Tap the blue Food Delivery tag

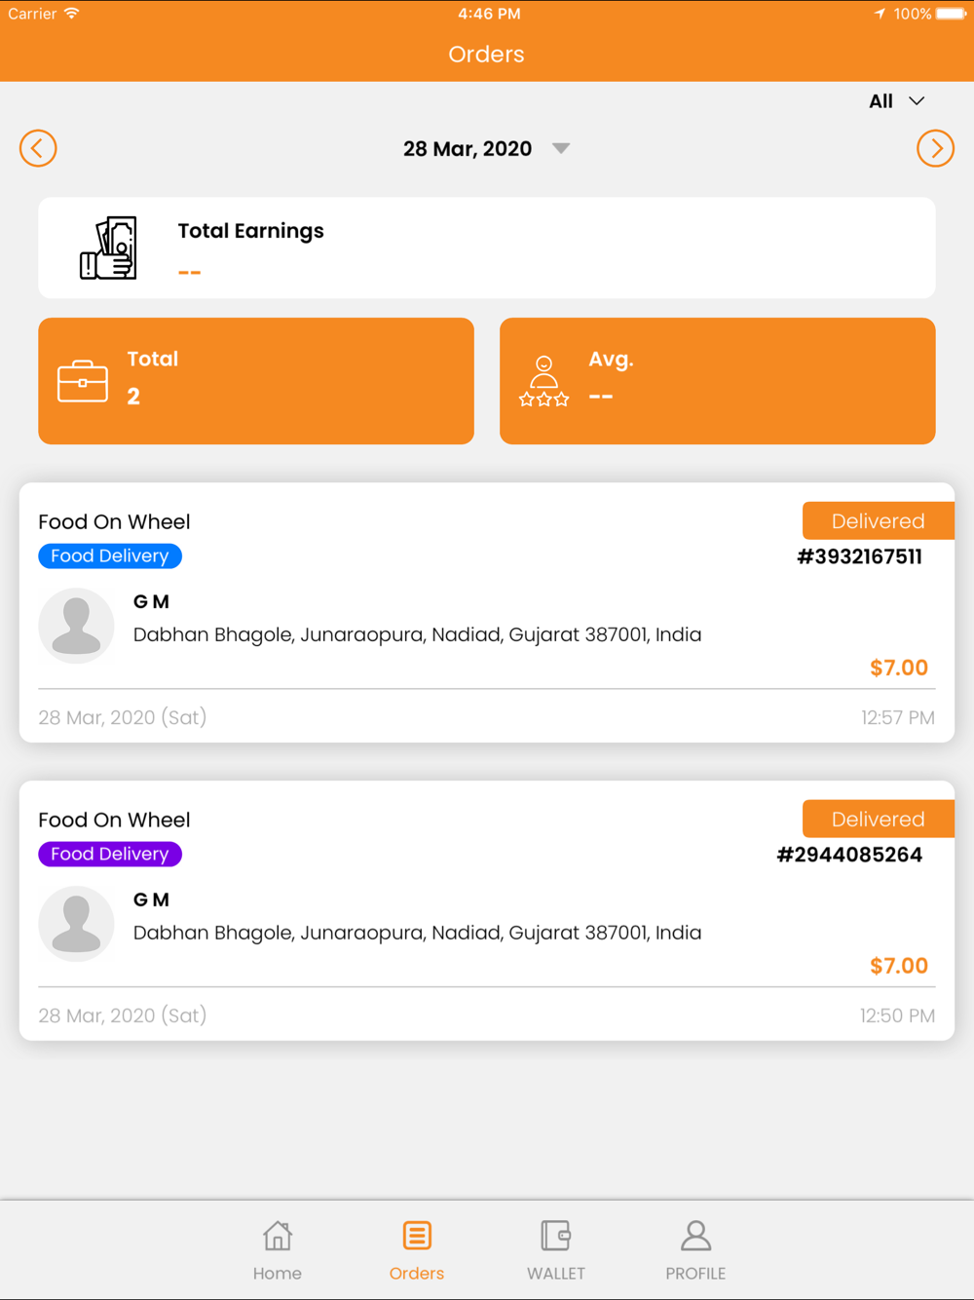pyautogui.click(x=110, y=555)
